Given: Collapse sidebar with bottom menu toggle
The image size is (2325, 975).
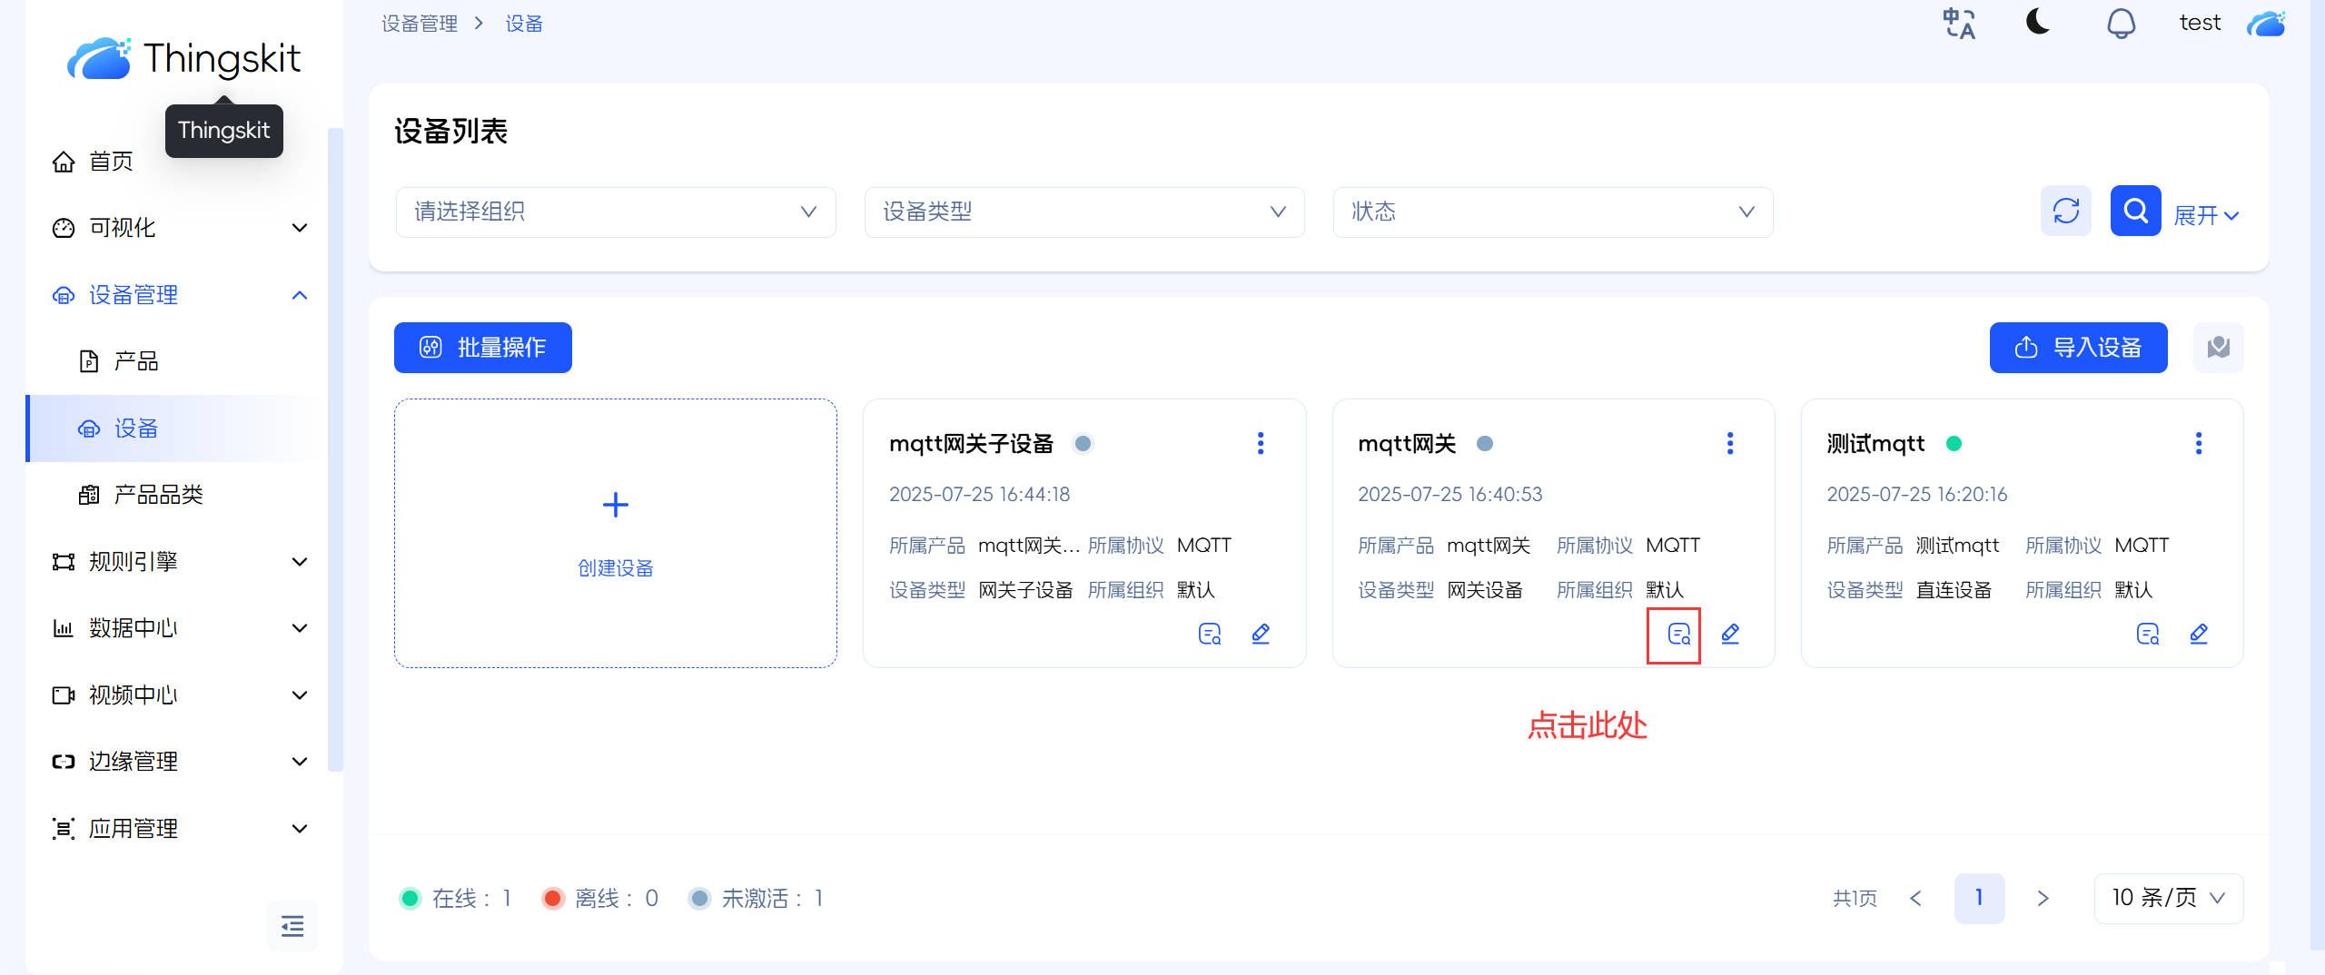Looking at the screenshot, I should pos(292,925).
